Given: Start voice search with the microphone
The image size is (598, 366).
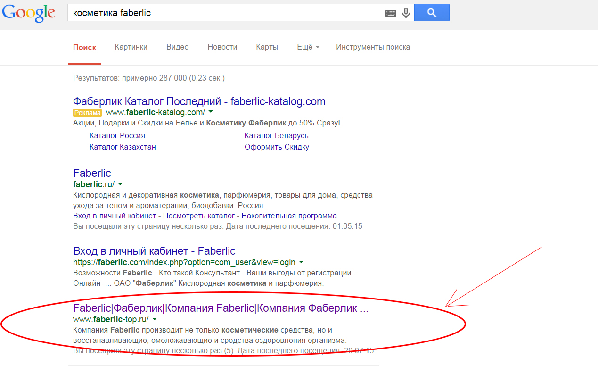Looking at the screenshot, I should 406,13.
